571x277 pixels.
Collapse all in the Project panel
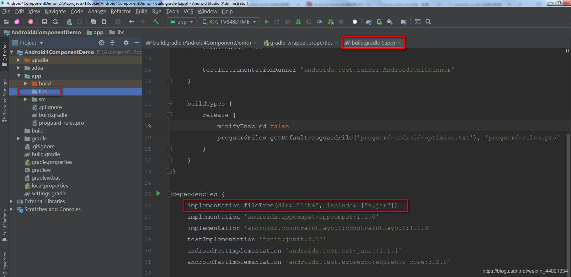pos(112,43)
